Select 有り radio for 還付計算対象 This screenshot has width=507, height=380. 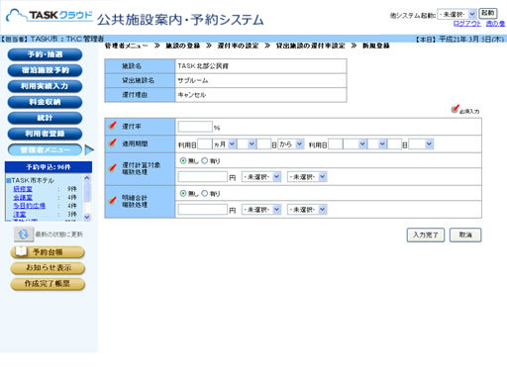click(x=205, y=160)
